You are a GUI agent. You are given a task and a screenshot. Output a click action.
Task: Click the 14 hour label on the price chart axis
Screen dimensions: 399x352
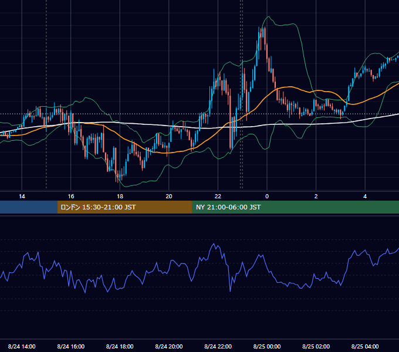coord(22,197)
